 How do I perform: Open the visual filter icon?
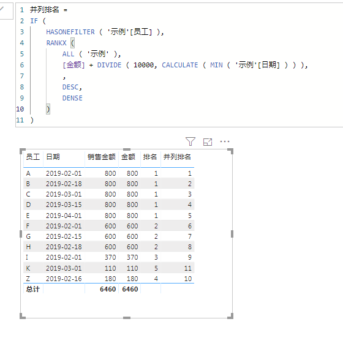(190, 141)
